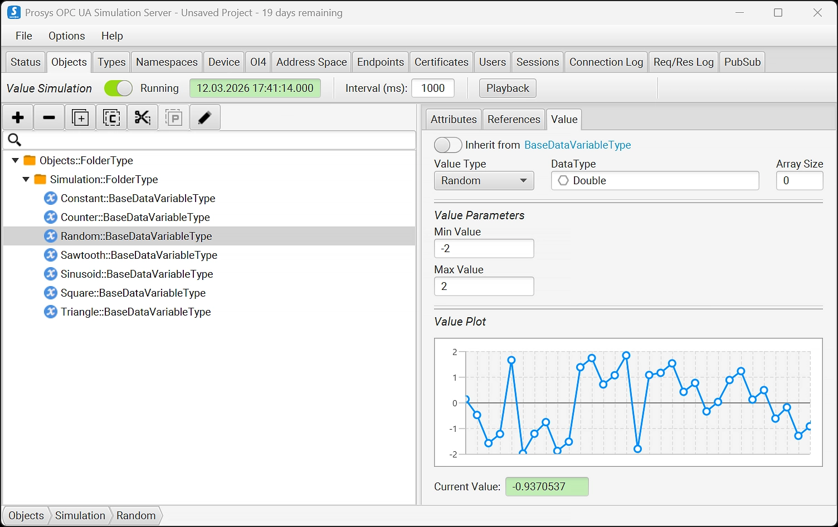Viewport: 838px width, 527px height.
Task: Collapse the Objects::FolderType tree node
Action: 15,160
